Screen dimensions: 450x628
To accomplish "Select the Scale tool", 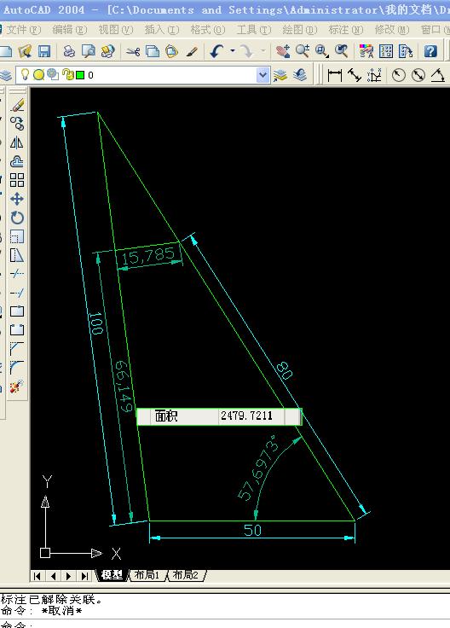I will click(17, 236).
